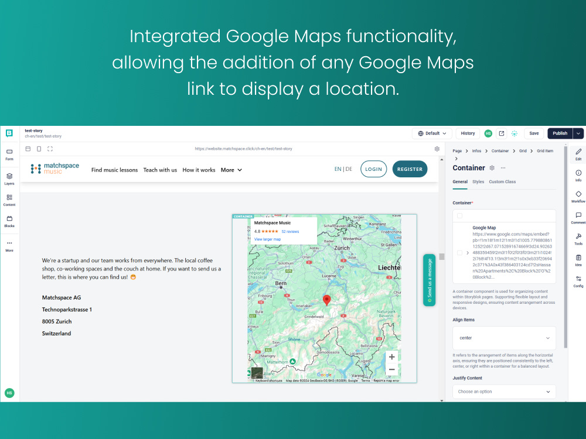This screenshot has height=439, width=586.
Task: Click the History button
Action: [468, 133]
